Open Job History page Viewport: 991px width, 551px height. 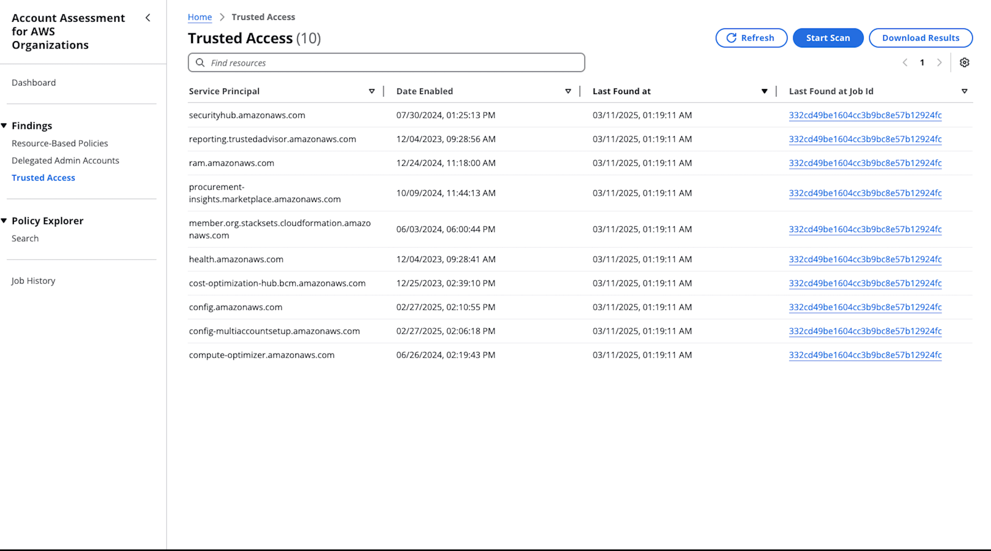(33, 281)
